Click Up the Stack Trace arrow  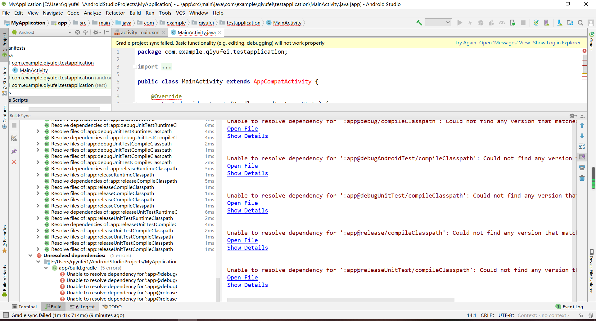pyautogui.click(x=582, y=125)
